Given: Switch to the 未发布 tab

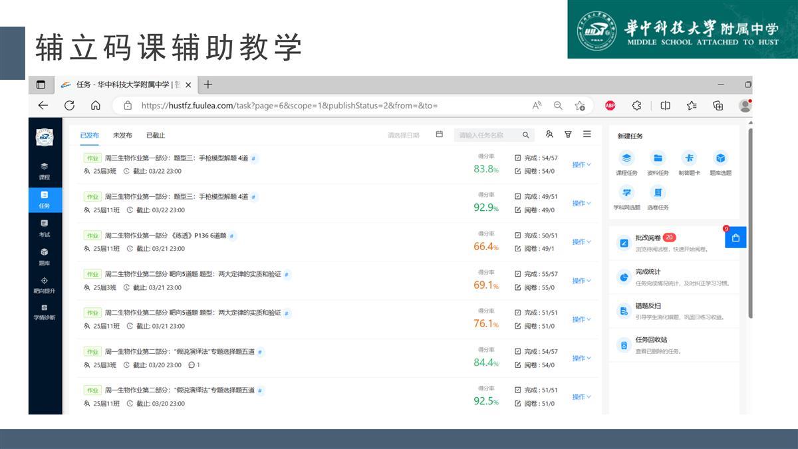Looking at the screenshot, I should pos(122,135).
